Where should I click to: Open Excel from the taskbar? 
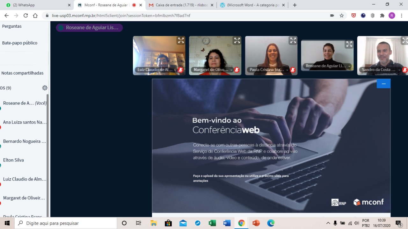(x=212, y=223)
